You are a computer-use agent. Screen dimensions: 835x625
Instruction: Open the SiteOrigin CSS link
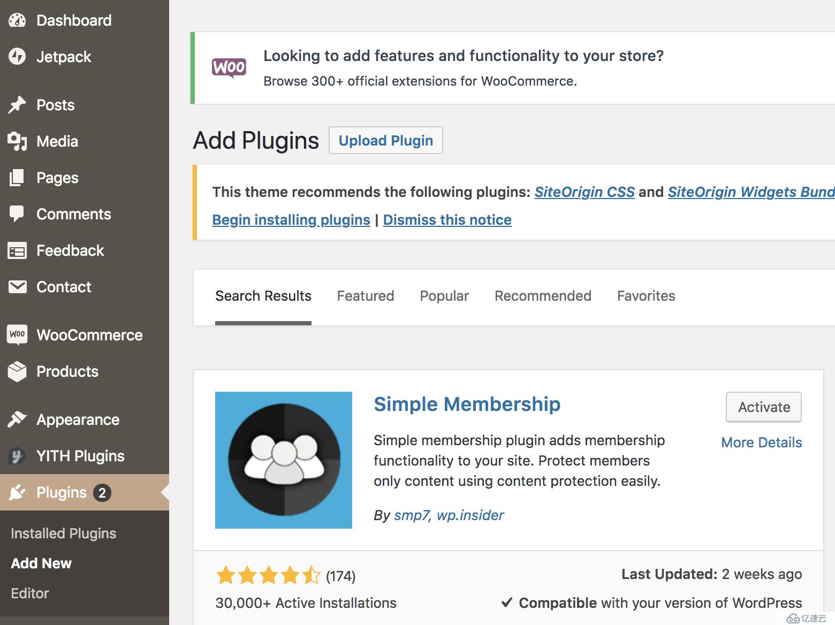click(x=584, y=192)
